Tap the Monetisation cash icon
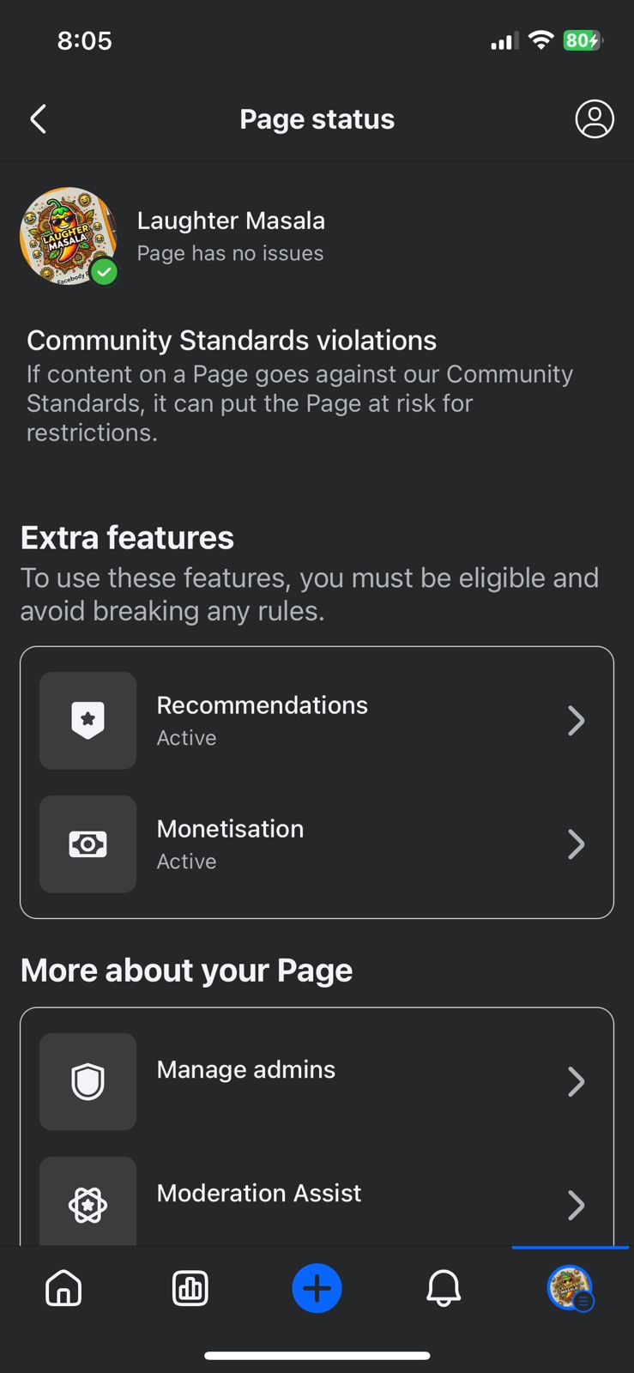 [x=88, y=844]
